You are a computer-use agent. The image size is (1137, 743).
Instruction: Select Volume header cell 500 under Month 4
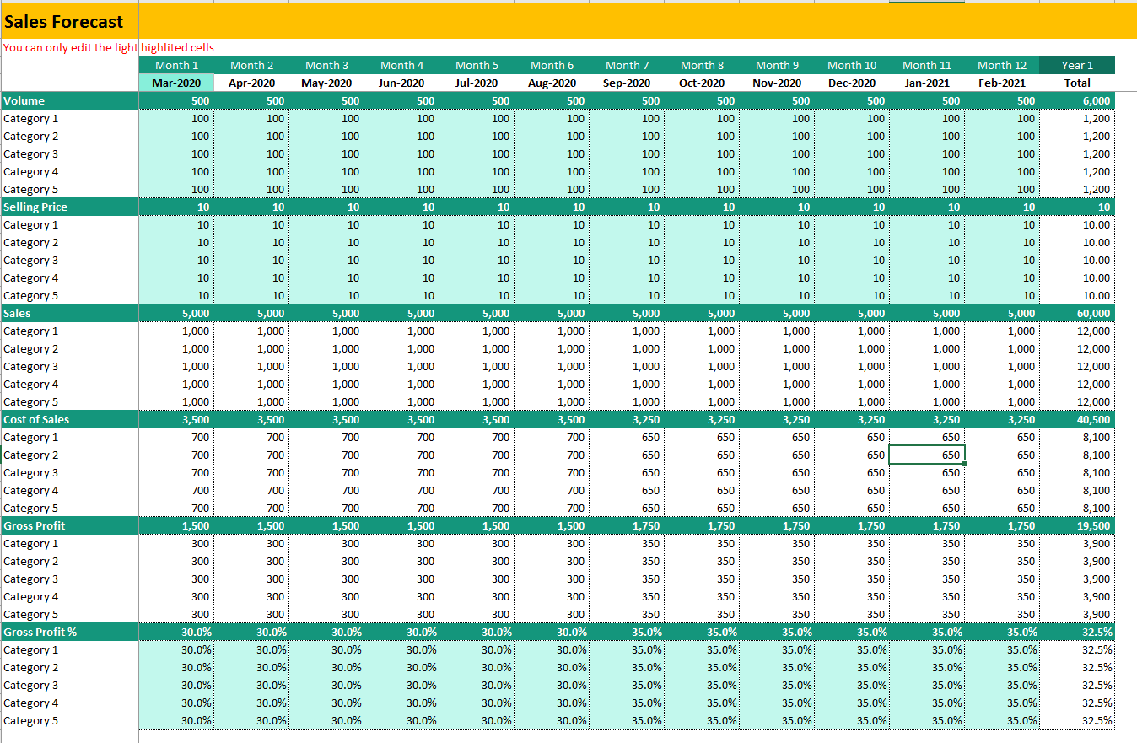click(402, 100)
